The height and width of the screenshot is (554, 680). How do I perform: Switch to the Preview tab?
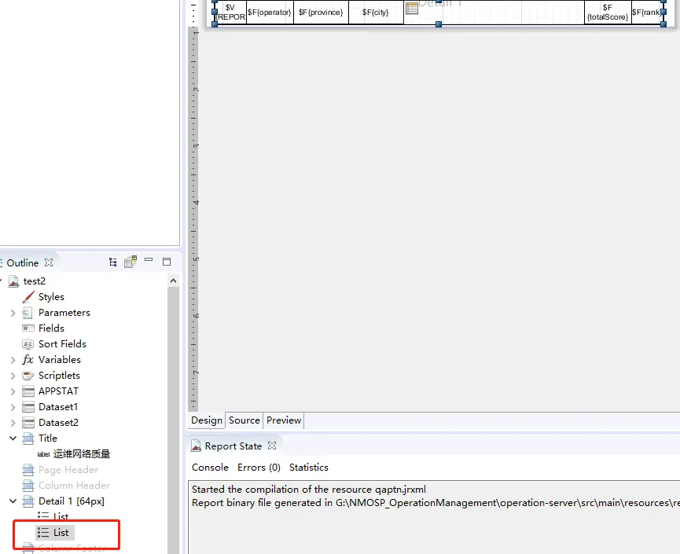(x=284, y=420)
